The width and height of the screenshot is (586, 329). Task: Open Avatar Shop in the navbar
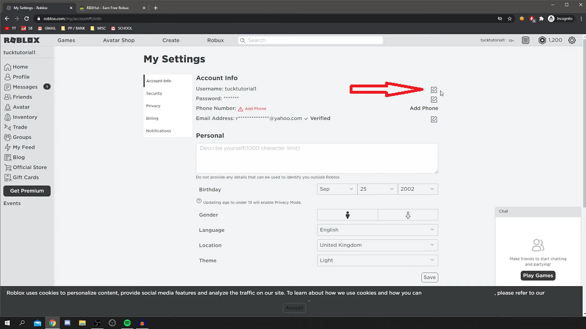(x=118, y=41)
